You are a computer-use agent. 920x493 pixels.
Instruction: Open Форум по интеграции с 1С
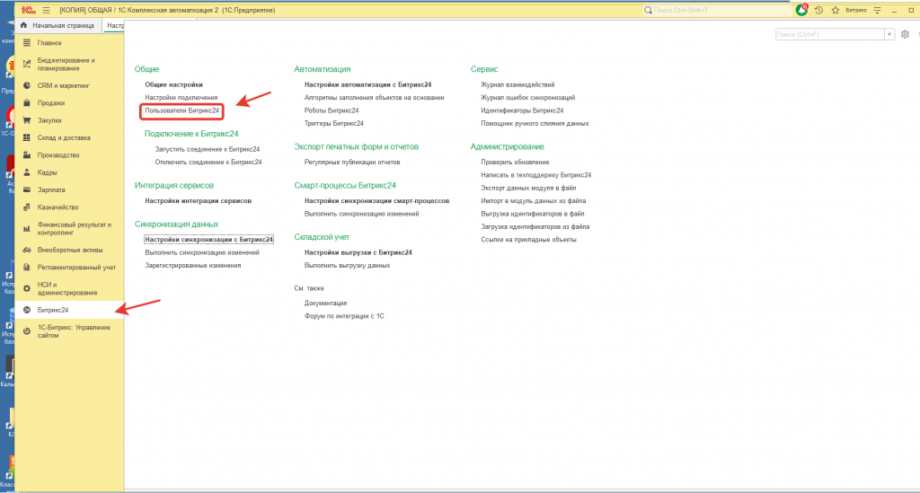coord(344,316)
